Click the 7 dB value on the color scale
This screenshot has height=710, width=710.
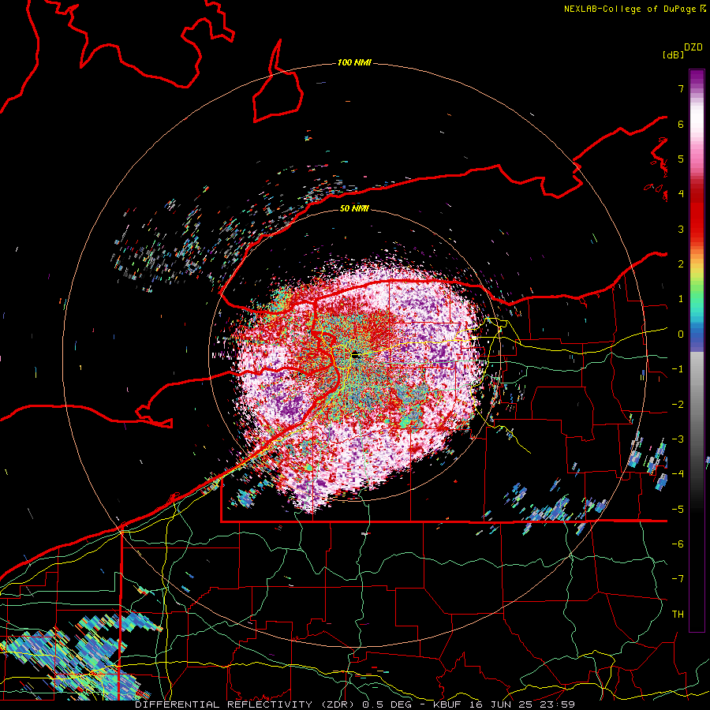point(681,88)
